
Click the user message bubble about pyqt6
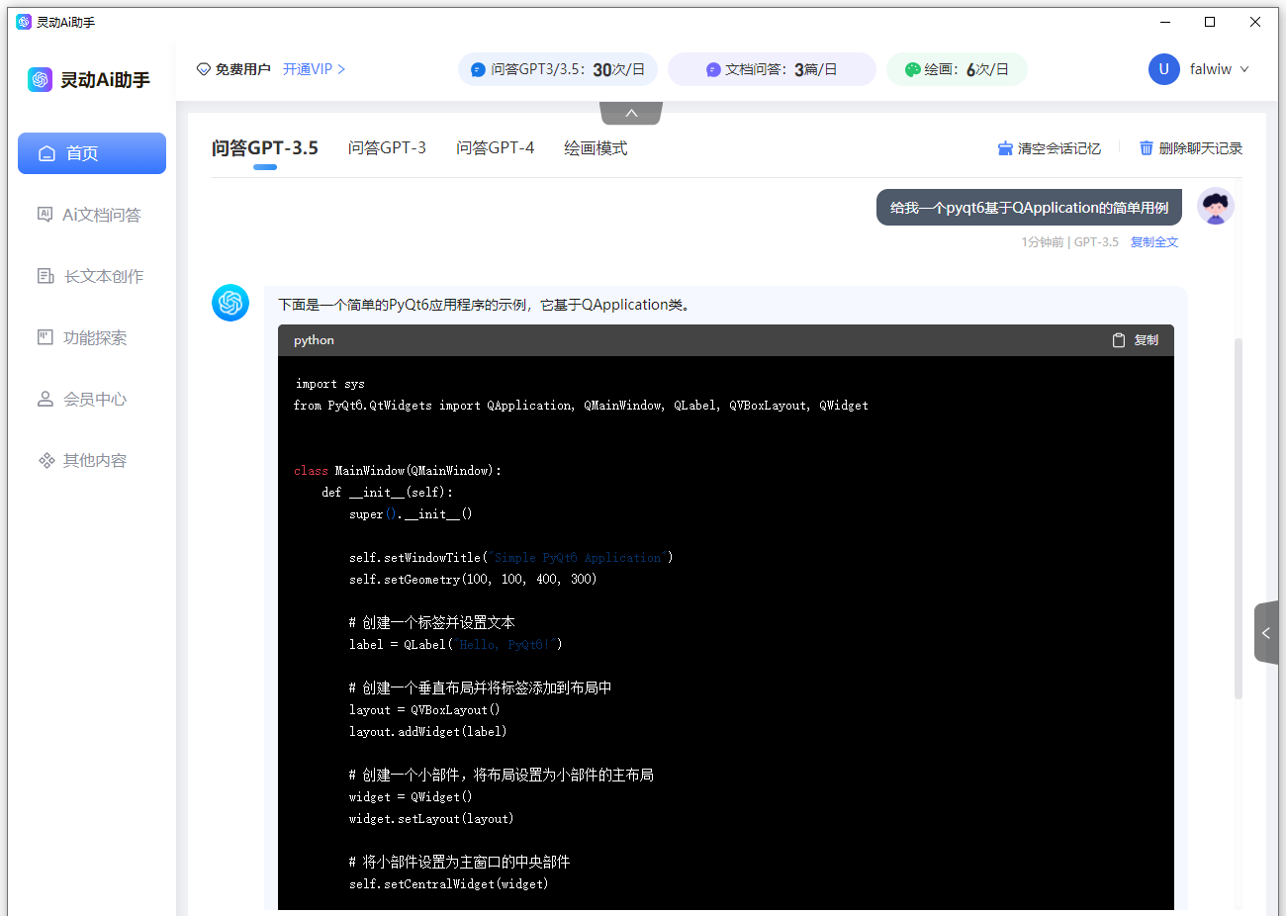(1029, 208)
